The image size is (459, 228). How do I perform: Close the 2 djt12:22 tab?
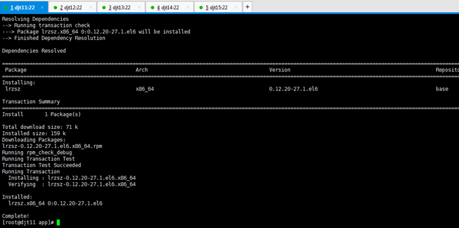tap(91, 7)
